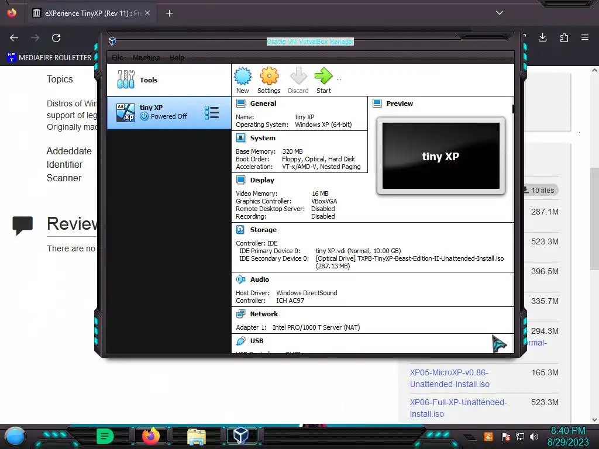Close the eXPerience TinyXP tab
Image resolution: width=599 pixels, height=449 pixels.
tap(147, 13)
